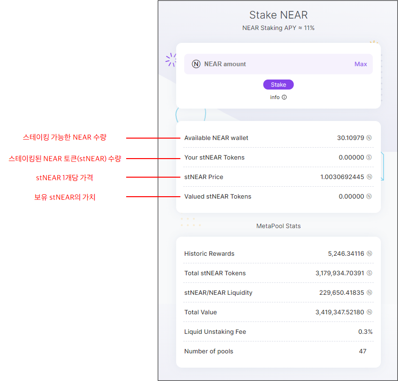Open the info link under Stake
Viewport: 398px width, 381px height.
(279, 97)
